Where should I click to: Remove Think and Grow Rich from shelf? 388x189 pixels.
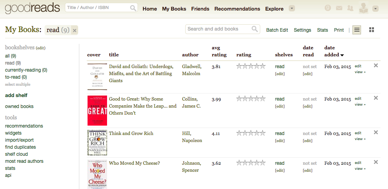(375, 132)
